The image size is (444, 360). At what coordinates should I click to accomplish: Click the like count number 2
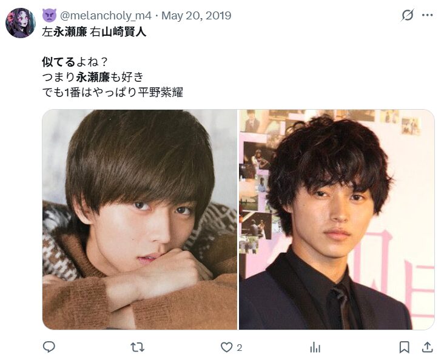239,347
